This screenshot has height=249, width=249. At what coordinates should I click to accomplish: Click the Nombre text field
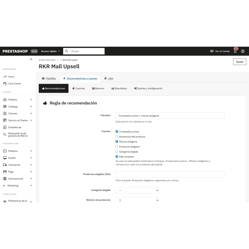(x=170, y=116)
